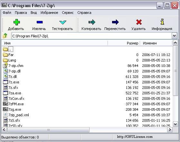The image size is (180, 142).
Task: Open the Справка menu
Action: 84,13
